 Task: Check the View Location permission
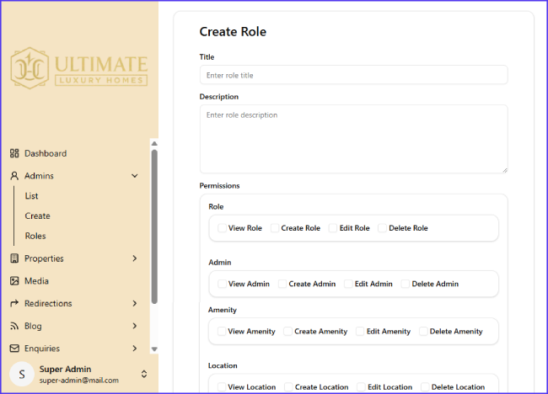tap(222, 387)
